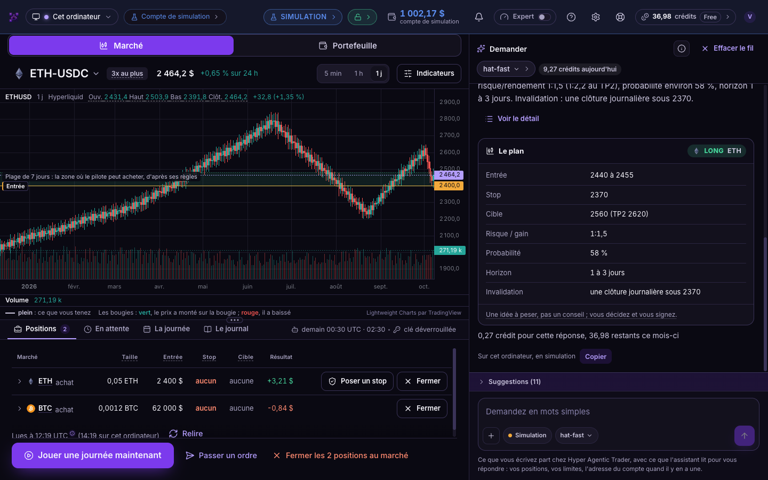Open the user avatar V
This screenshot has height=480, width=768.
tap(750, 17)
